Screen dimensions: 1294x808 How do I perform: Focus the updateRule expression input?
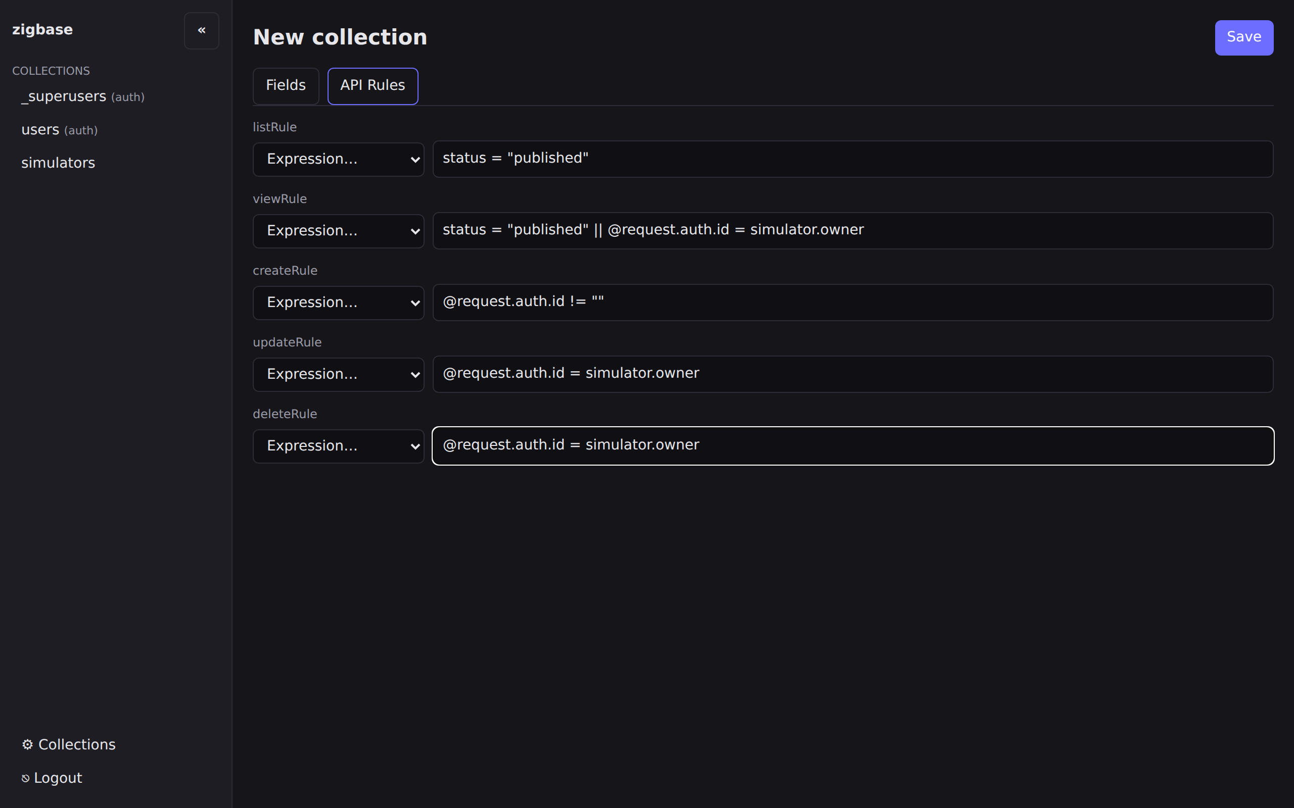coord(853,374)
